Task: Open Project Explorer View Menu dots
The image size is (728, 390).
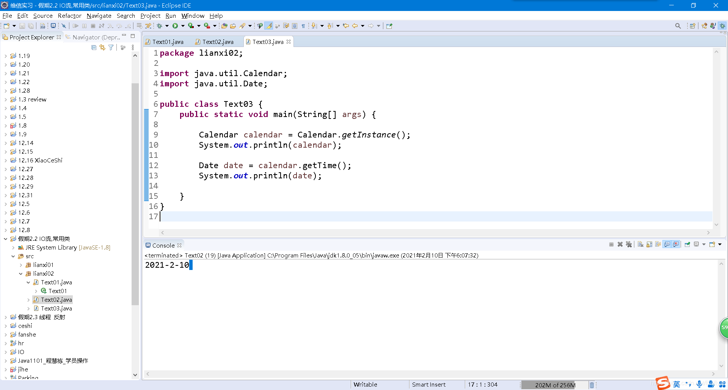Action: click(133, 47)
